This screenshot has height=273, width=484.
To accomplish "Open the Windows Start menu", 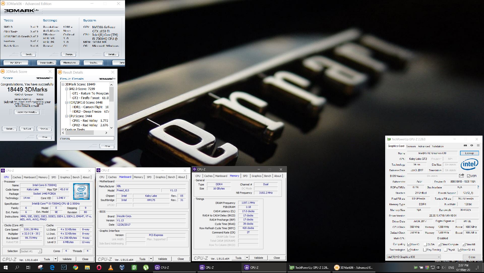I will [6, 267].
